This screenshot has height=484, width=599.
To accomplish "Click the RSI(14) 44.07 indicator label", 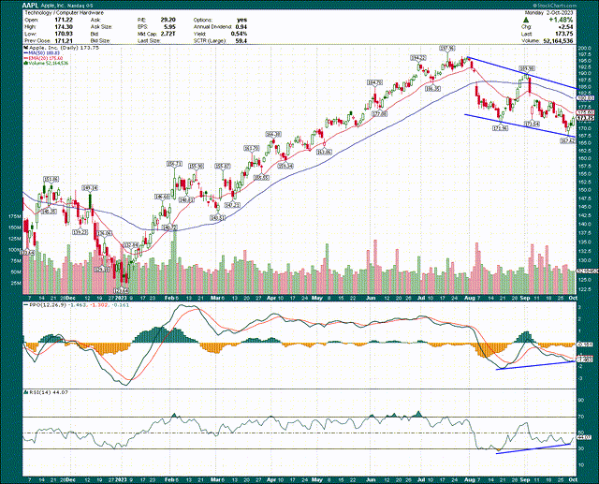I will (46, 392).
